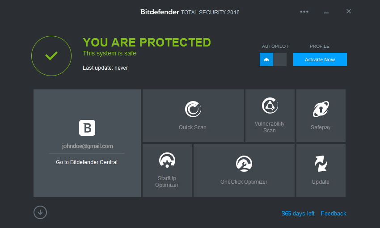380x228 pixels.
Task: Launch Safepay secure browser
Action: coord(321,116)
